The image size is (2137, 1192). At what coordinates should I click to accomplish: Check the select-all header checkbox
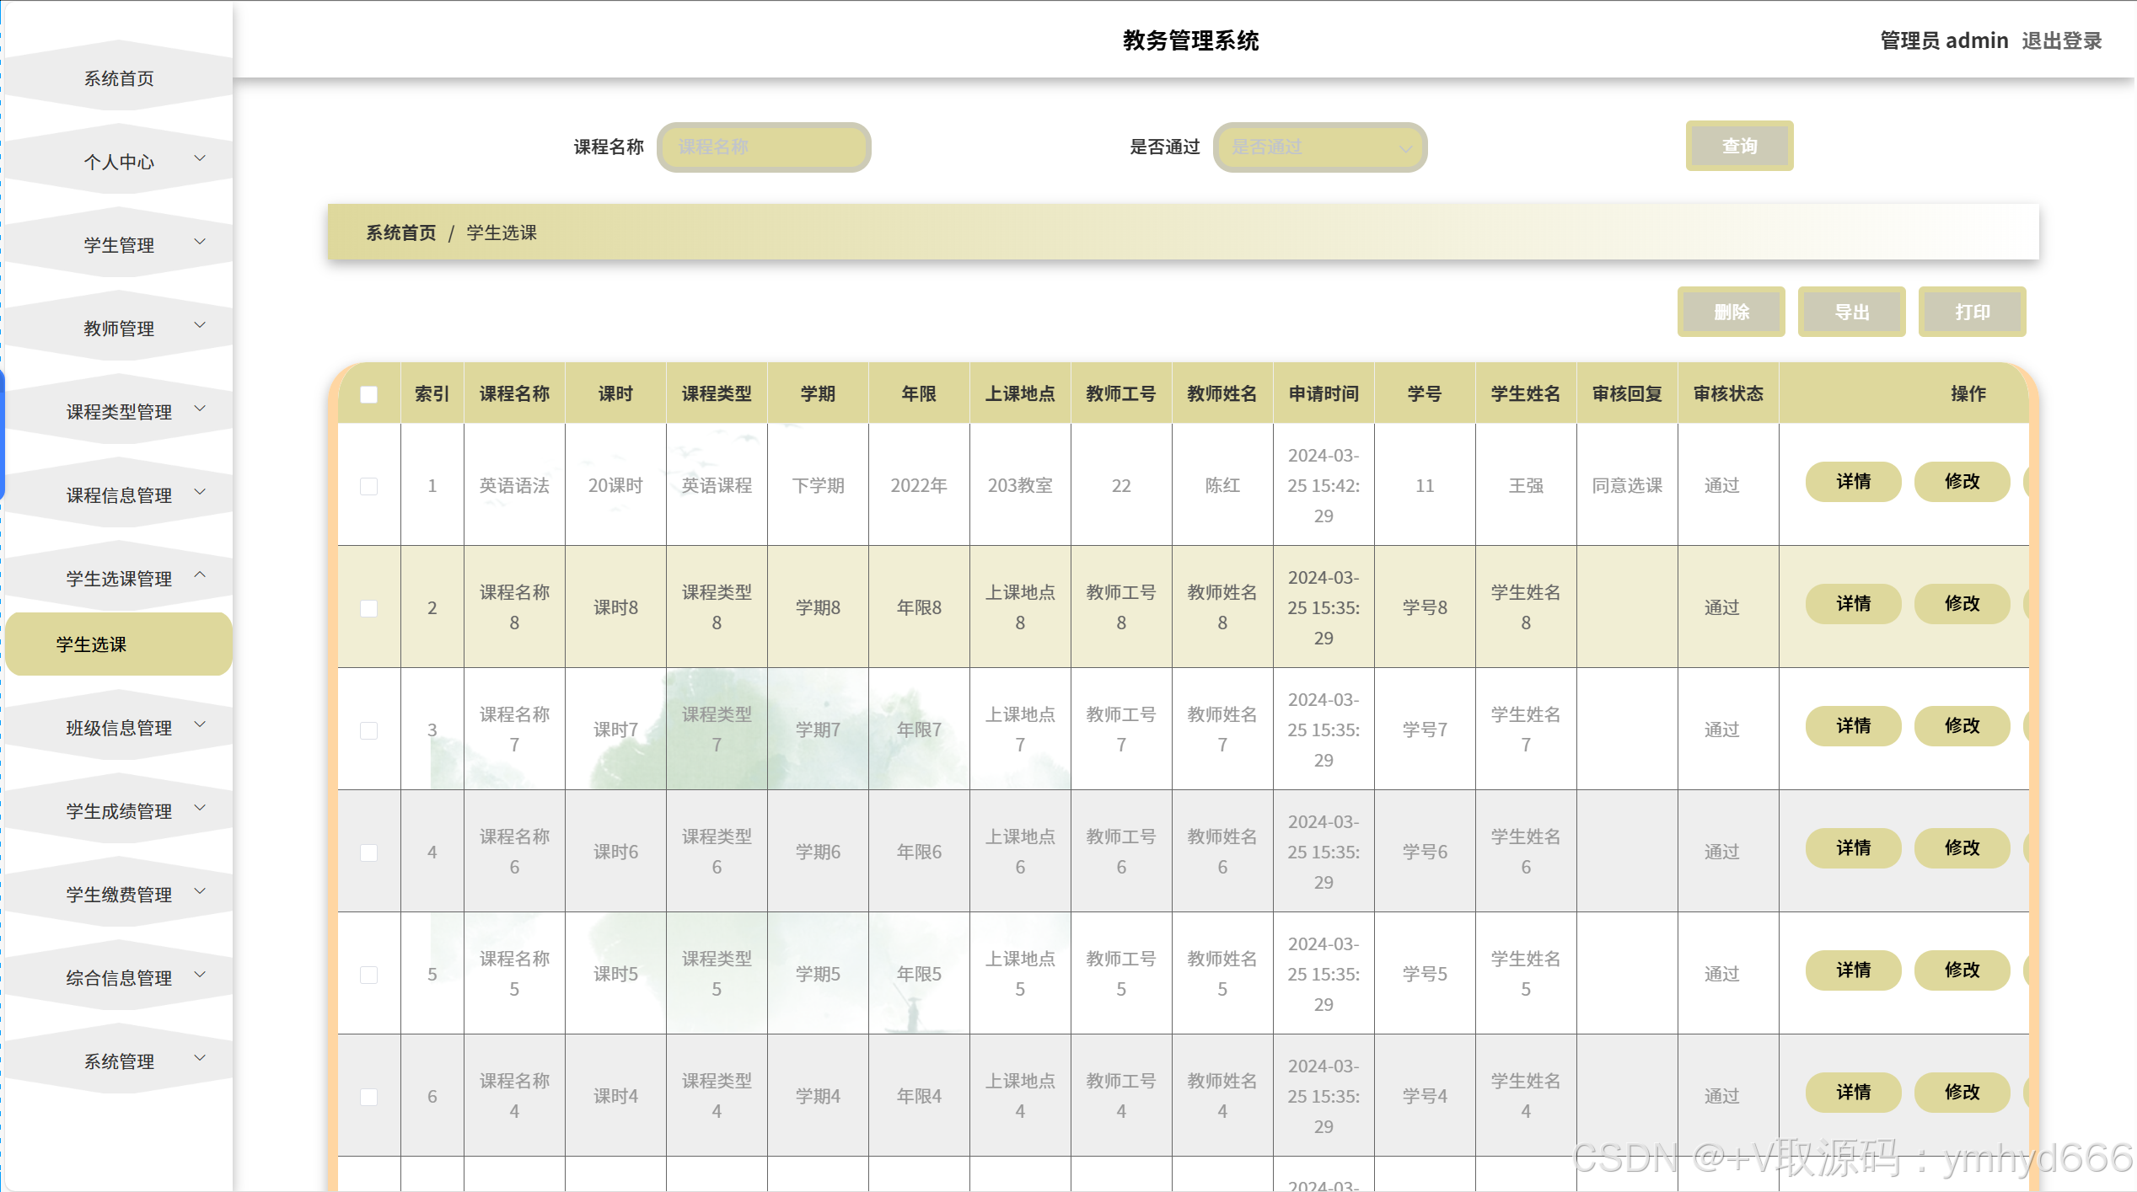(368, 394)
